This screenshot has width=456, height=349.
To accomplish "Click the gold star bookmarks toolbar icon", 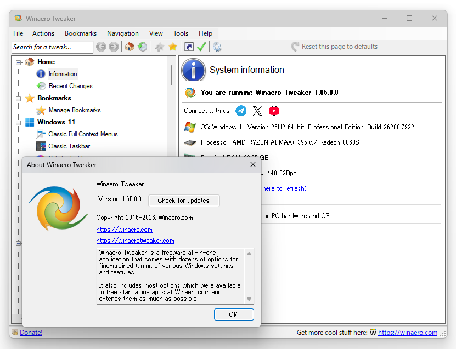I will (x=172, y=47).
